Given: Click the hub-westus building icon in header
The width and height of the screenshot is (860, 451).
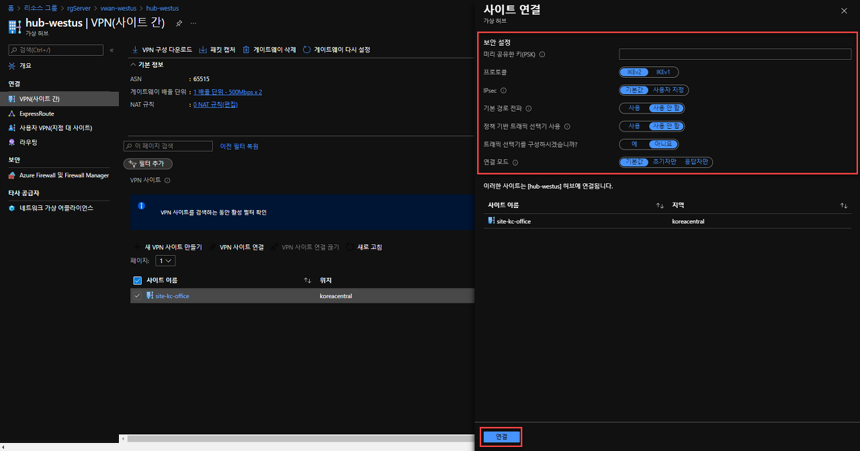Looking at the screenshot, I should (15, 26).
